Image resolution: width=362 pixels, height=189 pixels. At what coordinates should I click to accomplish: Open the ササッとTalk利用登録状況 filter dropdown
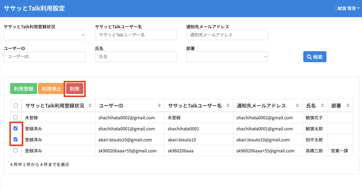tap(45, 35)
